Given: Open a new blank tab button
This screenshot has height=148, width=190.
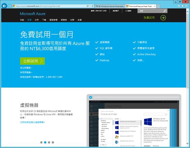Looking at the screenshot, I should (158, 6).
